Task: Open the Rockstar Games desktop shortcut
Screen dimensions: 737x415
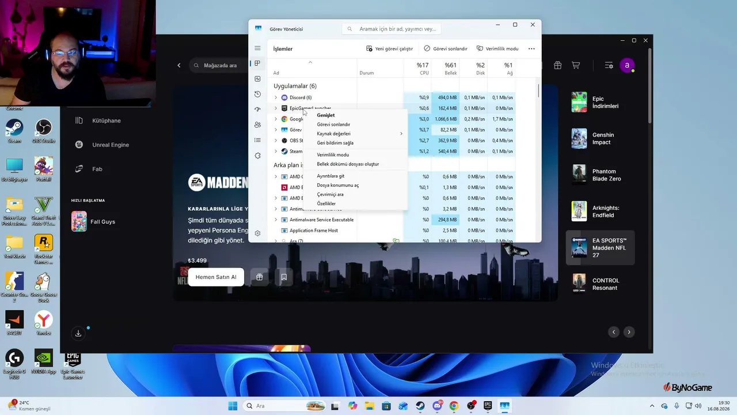Action: click(43, 249)
